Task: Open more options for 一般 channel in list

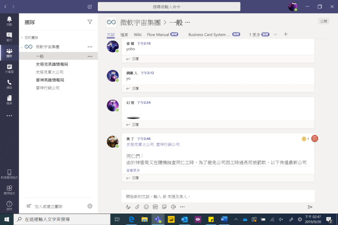Action: (90, 56)
